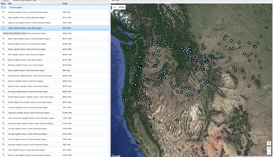This screenshot has height=157, width=273.
Task: Click the code cell in the Creston station row
Action: (85, 139)
